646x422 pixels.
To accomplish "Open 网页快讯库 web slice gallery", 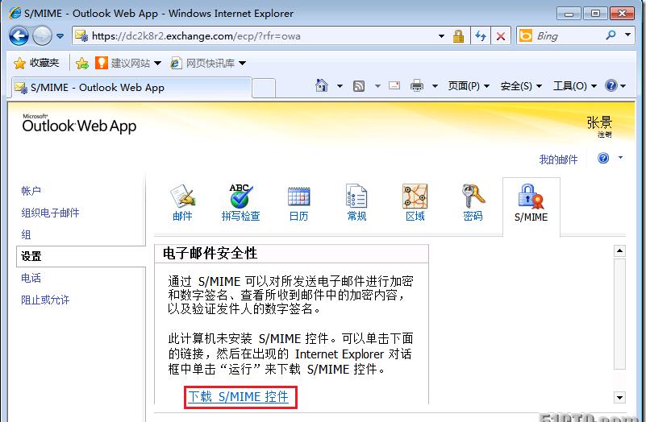I will coord(208,63).
